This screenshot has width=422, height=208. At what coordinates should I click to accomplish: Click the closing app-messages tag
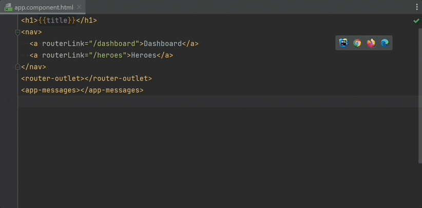[112, 90]
